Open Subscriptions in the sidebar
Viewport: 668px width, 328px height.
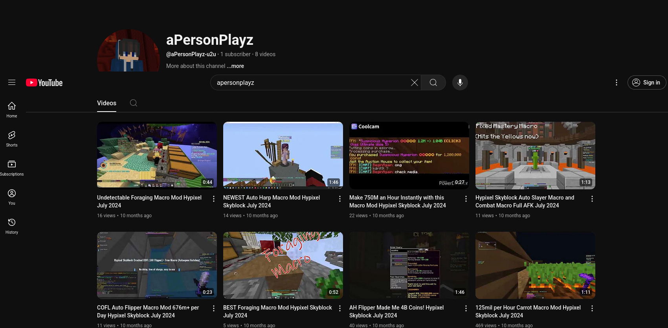pyautogui.click(x=12, y=168)
